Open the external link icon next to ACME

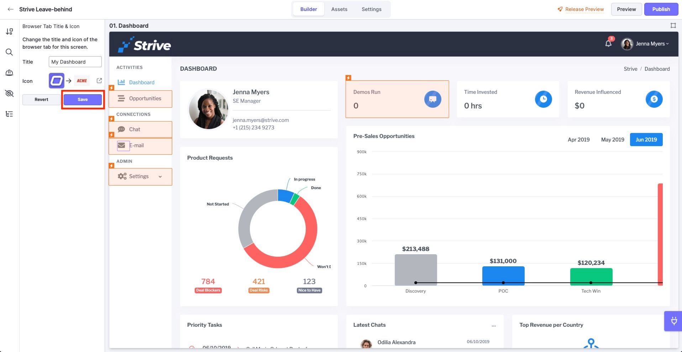coord(99,81)
